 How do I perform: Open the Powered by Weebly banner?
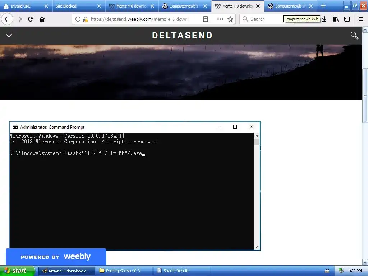56,257
